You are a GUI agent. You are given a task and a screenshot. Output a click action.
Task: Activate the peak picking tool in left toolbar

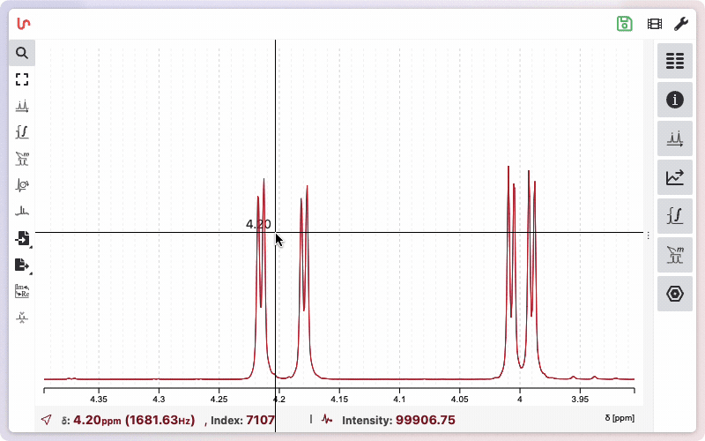[x=22, y=106]
